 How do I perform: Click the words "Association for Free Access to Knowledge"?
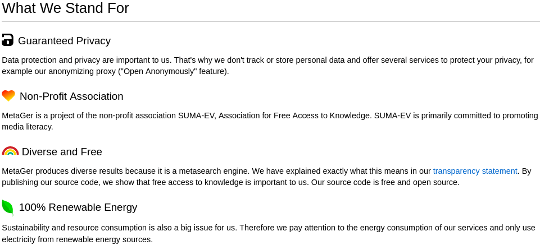[294, 115]
